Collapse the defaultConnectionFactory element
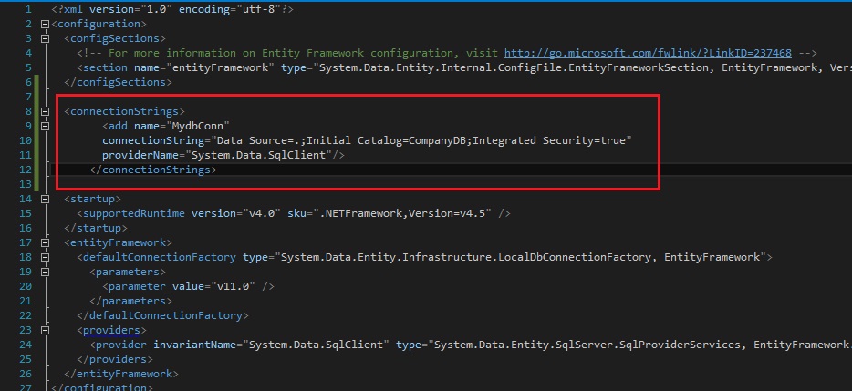This screenshot has width=852, height=391. tap(45, 257)
